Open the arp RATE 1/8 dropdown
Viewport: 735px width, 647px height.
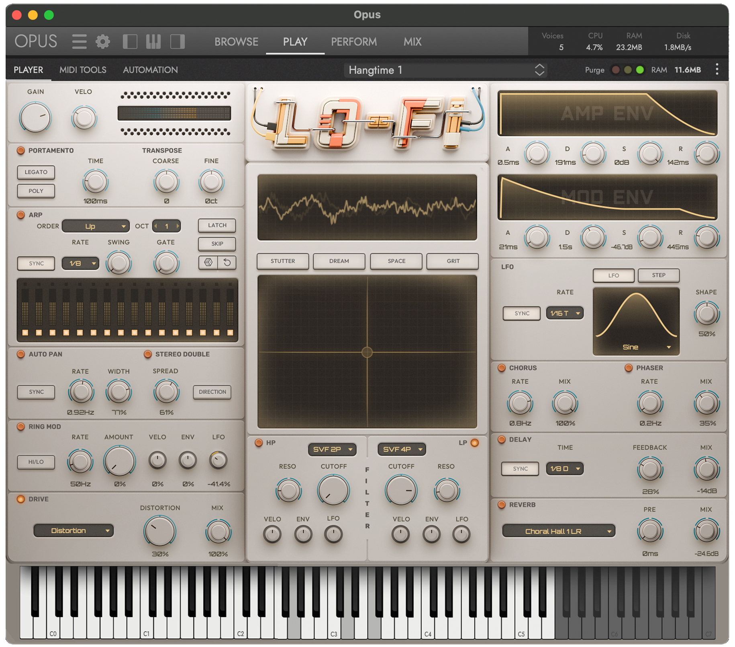(x=80, y=263)
